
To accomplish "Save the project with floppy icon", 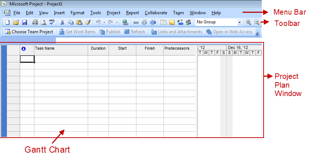I will tap(24, 22).
